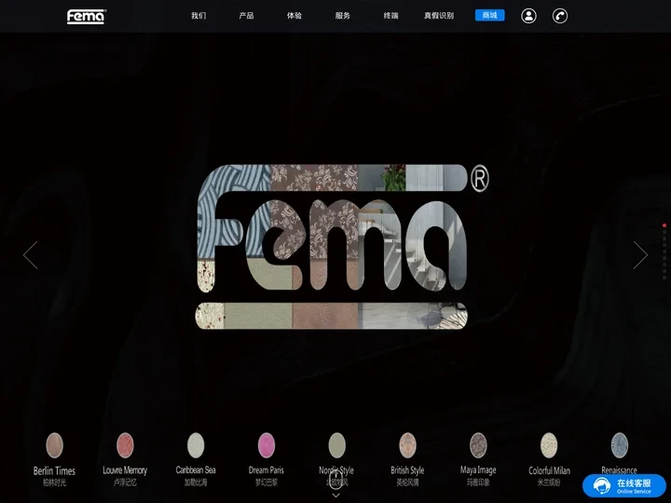Jump to the last pagination dot
The width and height of the screenshot is (671, 503).
[x=664, y=278]
